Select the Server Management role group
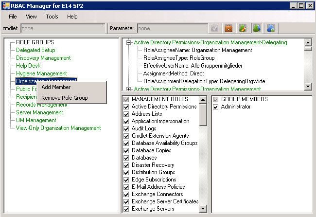Screen dimensions: 316x217 coord(39,112)
